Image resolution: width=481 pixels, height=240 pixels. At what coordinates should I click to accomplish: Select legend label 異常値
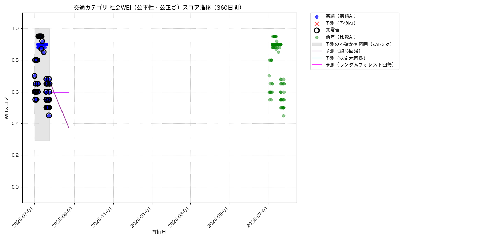click(x=333, y=30)
